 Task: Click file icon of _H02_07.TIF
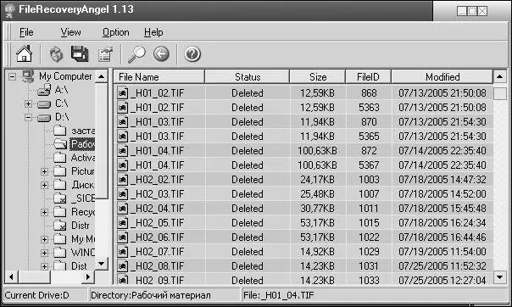[122, 252]
